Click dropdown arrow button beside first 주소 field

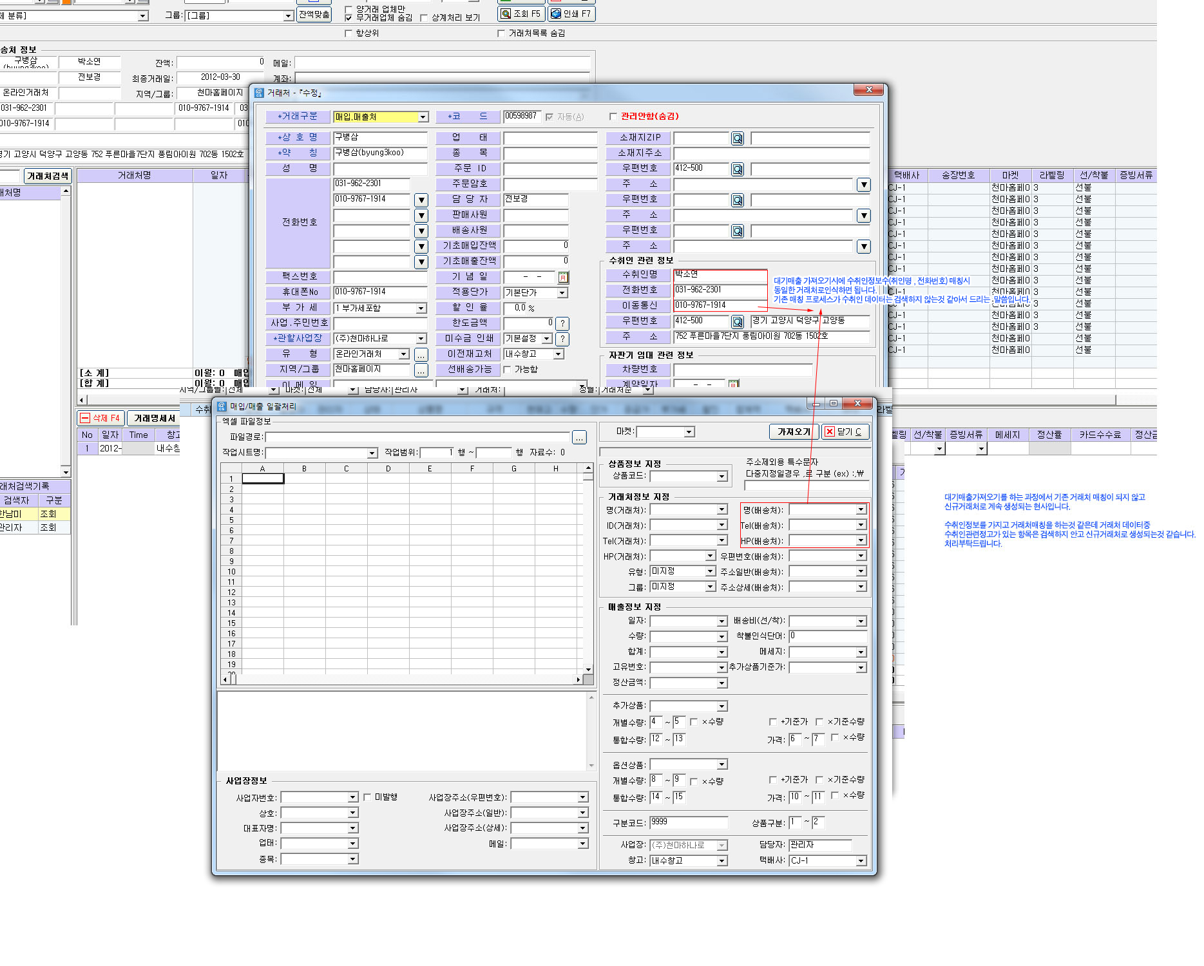tap(864, 185)
